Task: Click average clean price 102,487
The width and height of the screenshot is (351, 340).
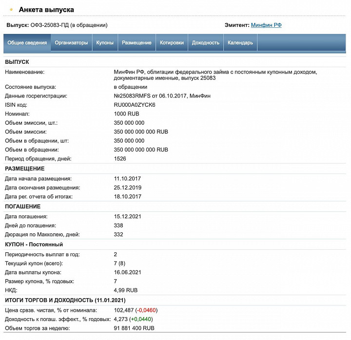Action: point(123,310)
